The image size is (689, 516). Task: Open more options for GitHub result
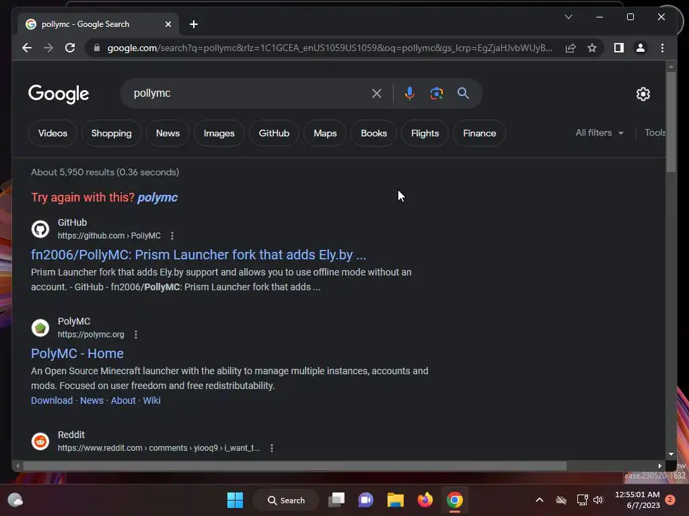point(172,236)
